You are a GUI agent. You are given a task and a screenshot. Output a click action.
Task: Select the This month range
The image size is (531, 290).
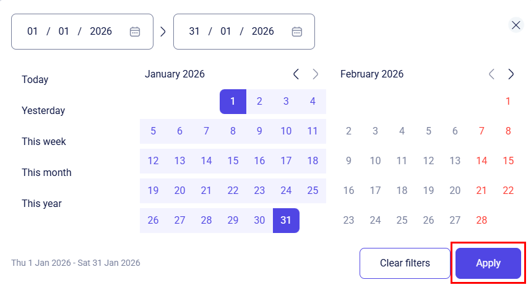(46, 172)
